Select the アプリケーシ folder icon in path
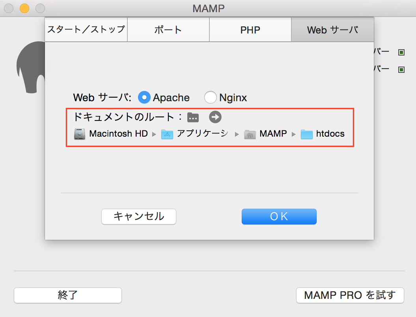The image size is (416, 317). tap(167, 134)
